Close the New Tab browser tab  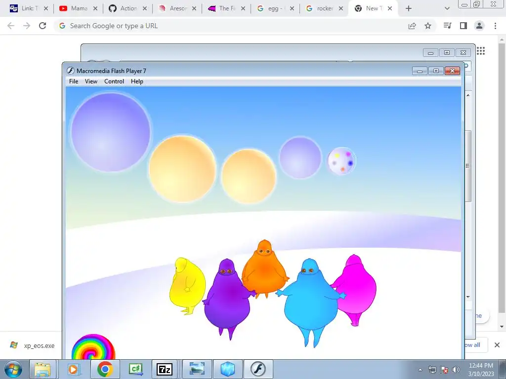390,8
